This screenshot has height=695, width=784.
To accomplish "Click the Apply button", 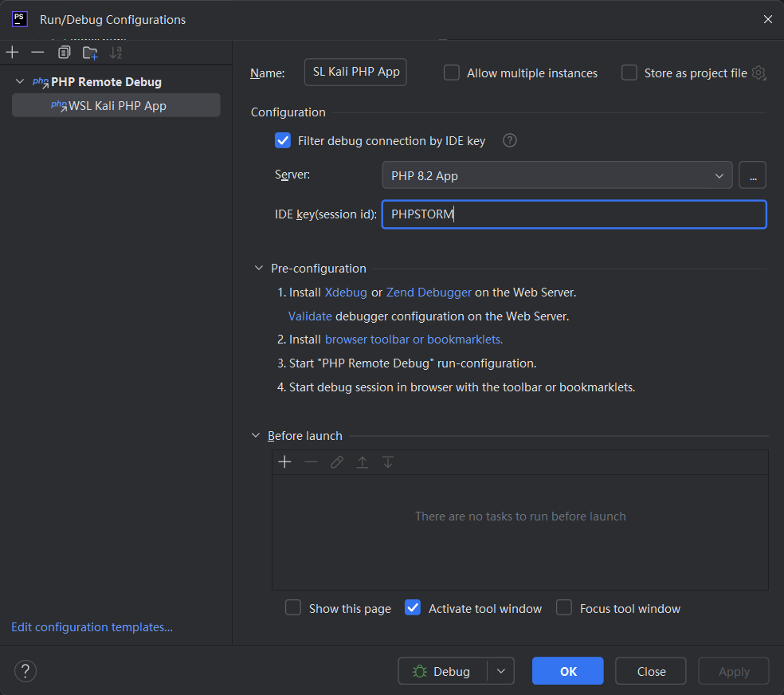I will pyautogui.click(x=734, y=671).
